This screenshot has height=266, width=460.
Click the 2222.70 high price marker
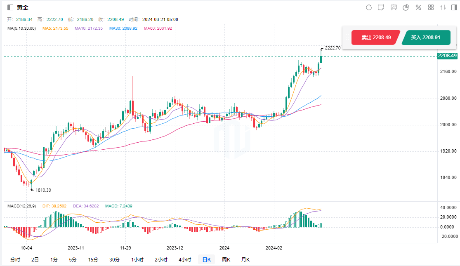[333, 48]
